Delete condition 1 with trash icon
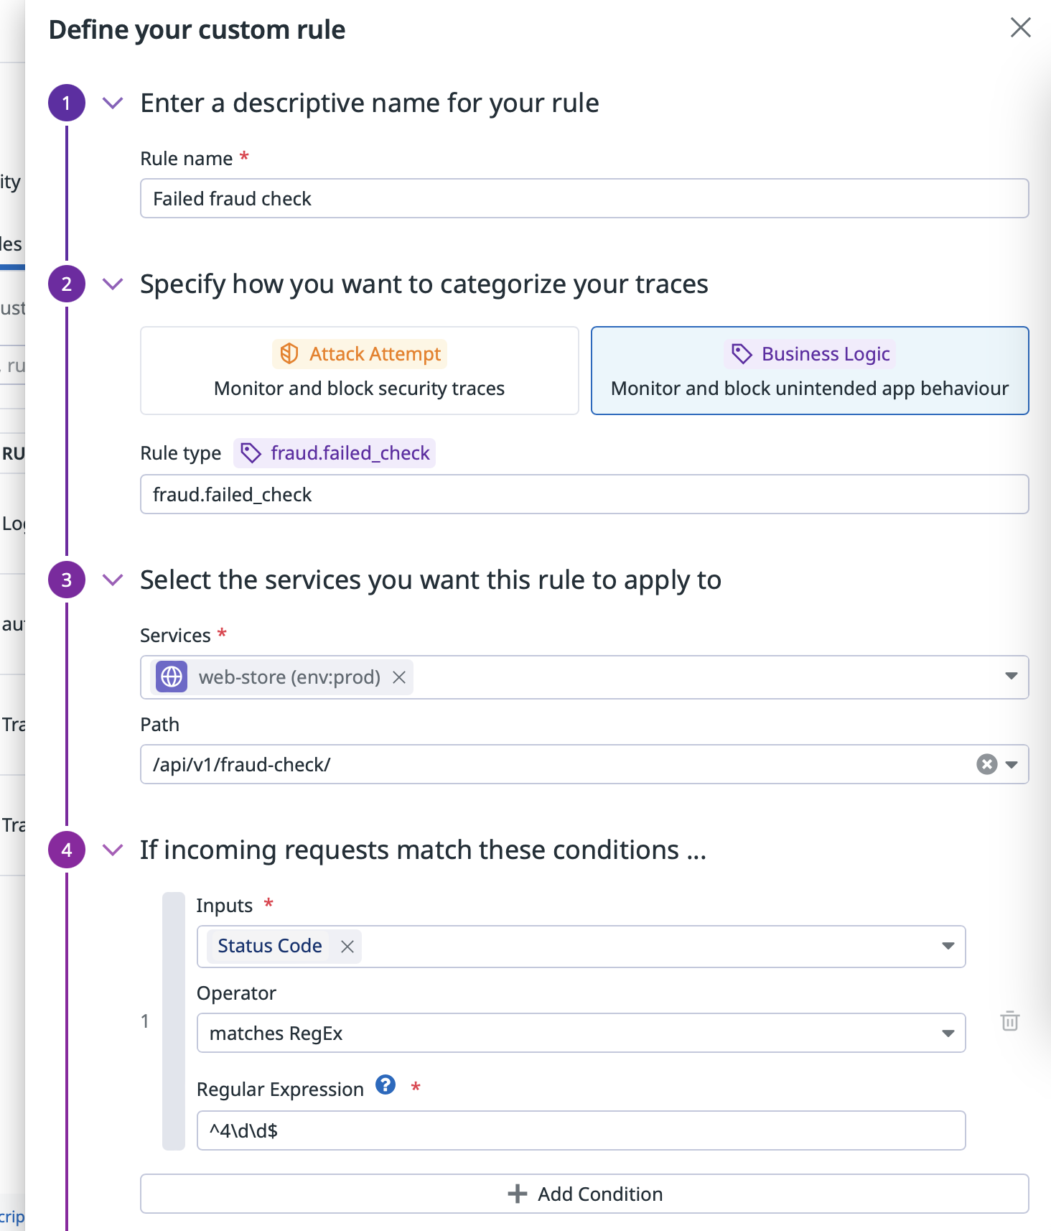This screenshot has height=1231, width=1051. click(1009, 1021)
